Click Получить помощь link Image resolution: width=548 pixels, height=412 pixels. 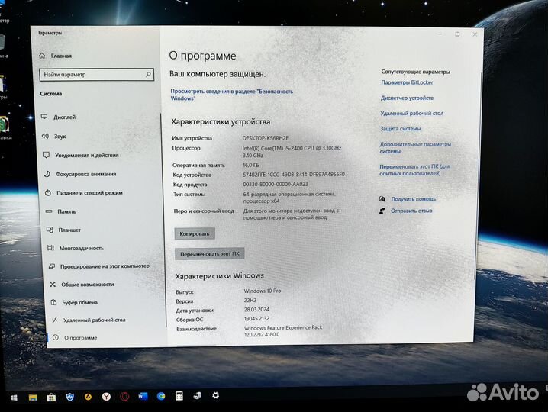(414, 199)
